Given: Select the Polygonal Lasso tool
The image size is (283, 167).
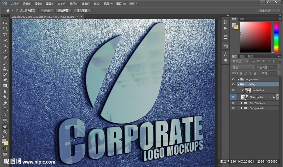Looking at the screenshot, I should click(x=5, y=34).
